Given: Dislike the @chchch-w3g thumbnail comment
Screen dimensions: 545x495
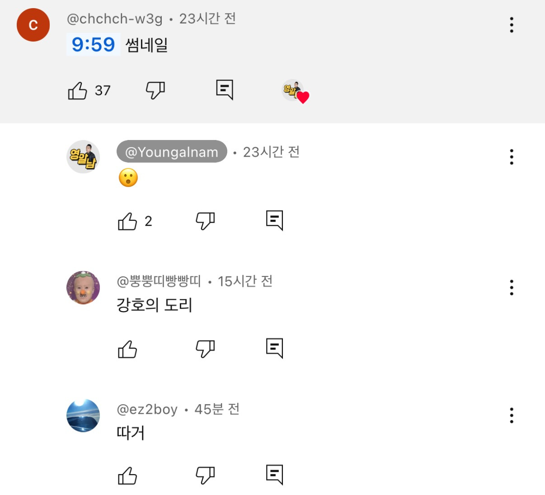Looking at the screenshot, I should [x=155, y=90].
